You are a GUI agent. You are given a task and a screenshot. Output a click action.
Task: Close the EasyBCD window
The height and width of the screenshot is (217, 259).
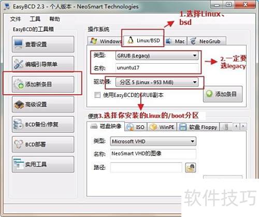coord(245,4)
